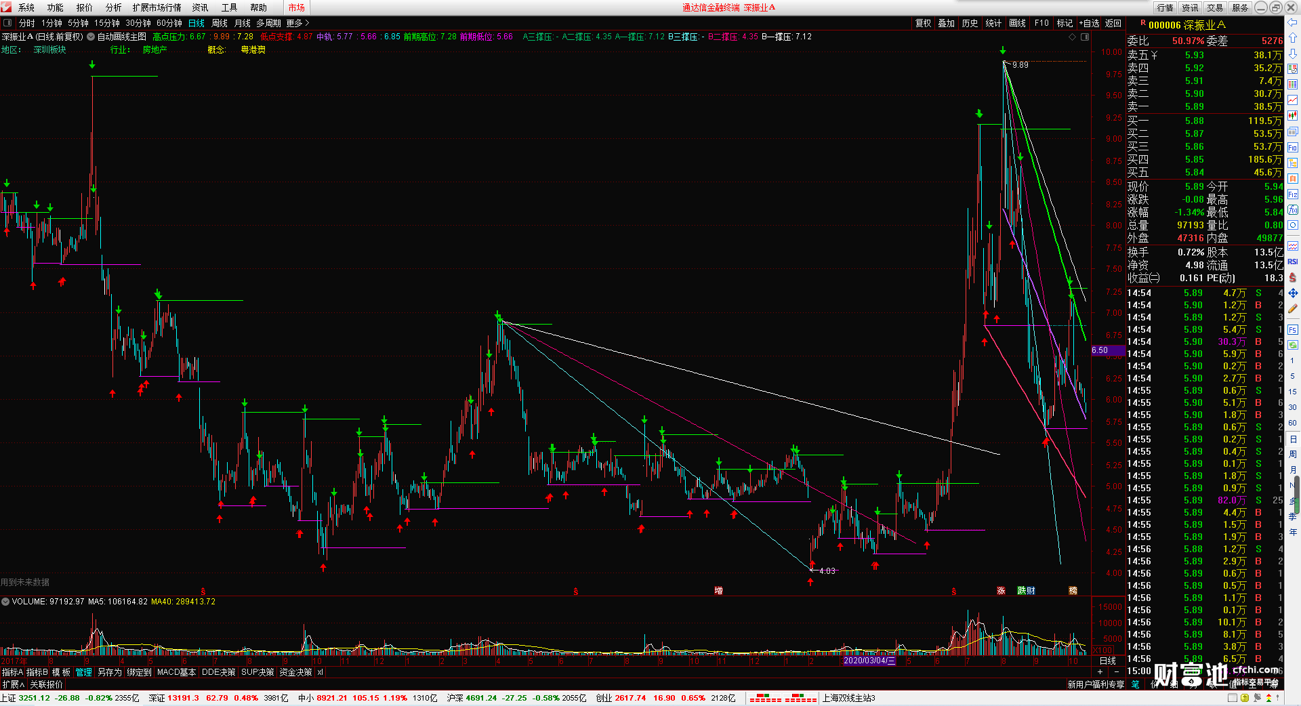This screenshot has width=1301, height=706.
Task: Open the 扩展市场行情 menu
Action: 157,7
